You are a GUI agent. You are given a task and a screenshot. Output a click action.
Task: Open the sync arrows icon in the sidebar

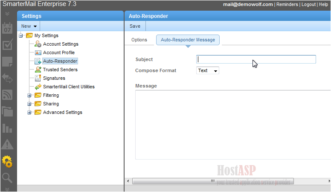(x=7, y=78)
